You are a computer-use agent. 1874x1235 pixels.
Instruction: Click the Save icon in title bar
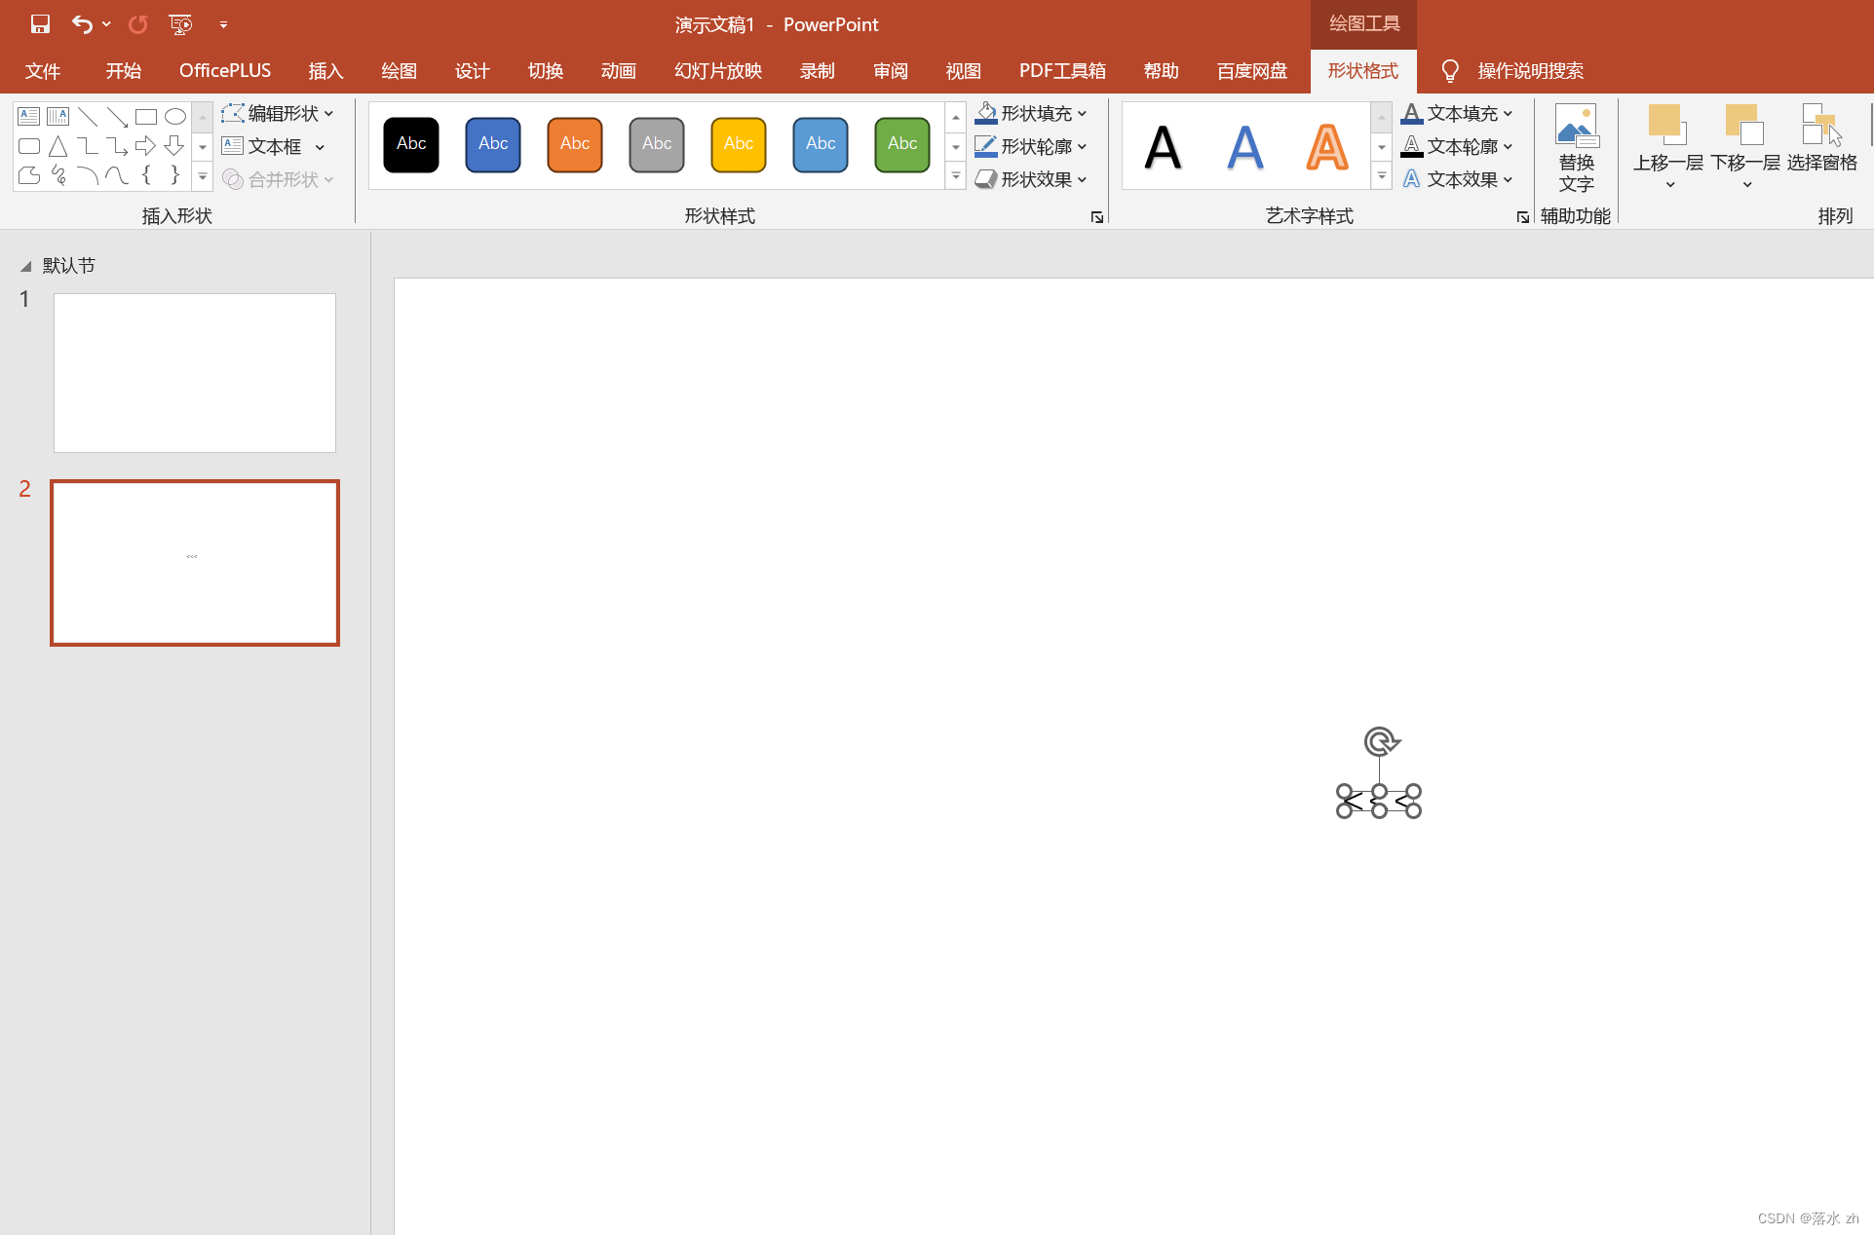[40, 24]
